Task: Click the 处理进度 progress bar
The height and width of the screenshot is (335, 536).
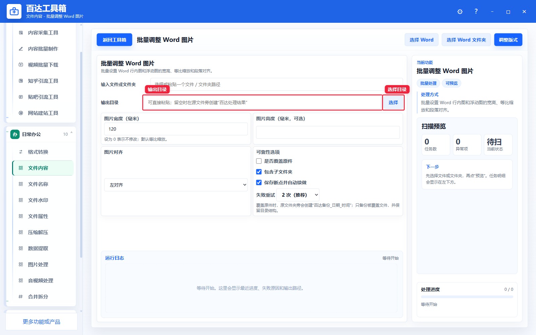Action: click(x=467, y=297)
